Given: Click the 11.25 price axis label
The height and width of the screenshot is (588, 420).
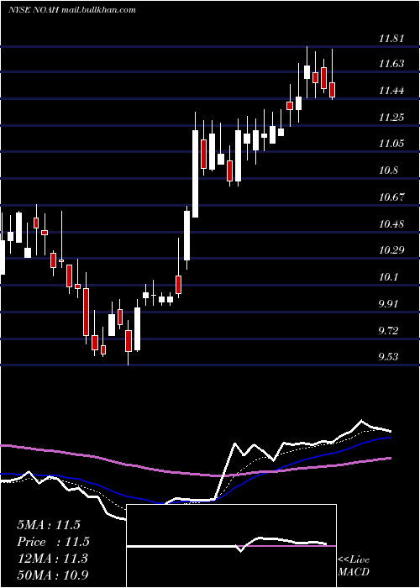Looking at the screenshot, I should [x=391, y=118].
